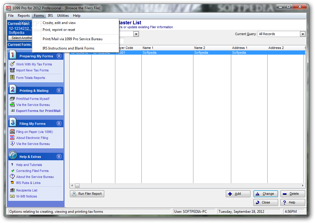Click the Recipients List people icon
Viewport: 315px width, 223px height.
(x=12, y=190)
